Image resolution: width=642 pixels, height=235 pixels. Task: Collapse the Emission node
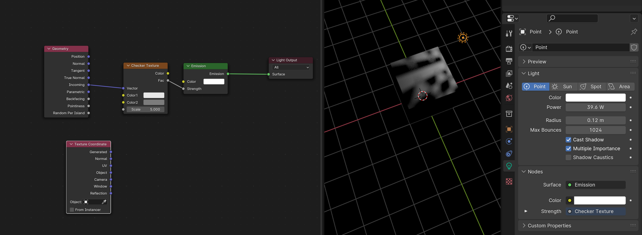coord(188,66)
